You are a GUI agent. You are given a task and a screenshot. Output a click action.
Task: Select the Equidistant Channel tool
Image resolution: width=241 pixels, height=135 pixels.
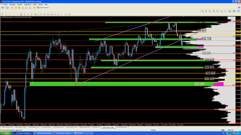point(21,14)
